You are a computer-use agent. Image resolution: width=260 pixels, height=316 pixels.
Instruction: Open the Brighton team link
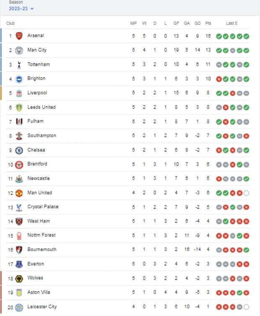tap(36, 78)
